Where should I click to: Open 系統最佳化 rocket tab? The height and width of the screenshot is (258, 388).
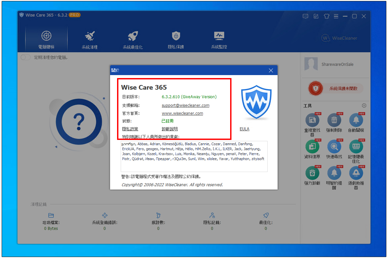(133, 39)
